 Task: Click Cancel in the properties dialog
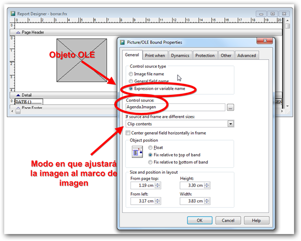click(x=228, y=220)
